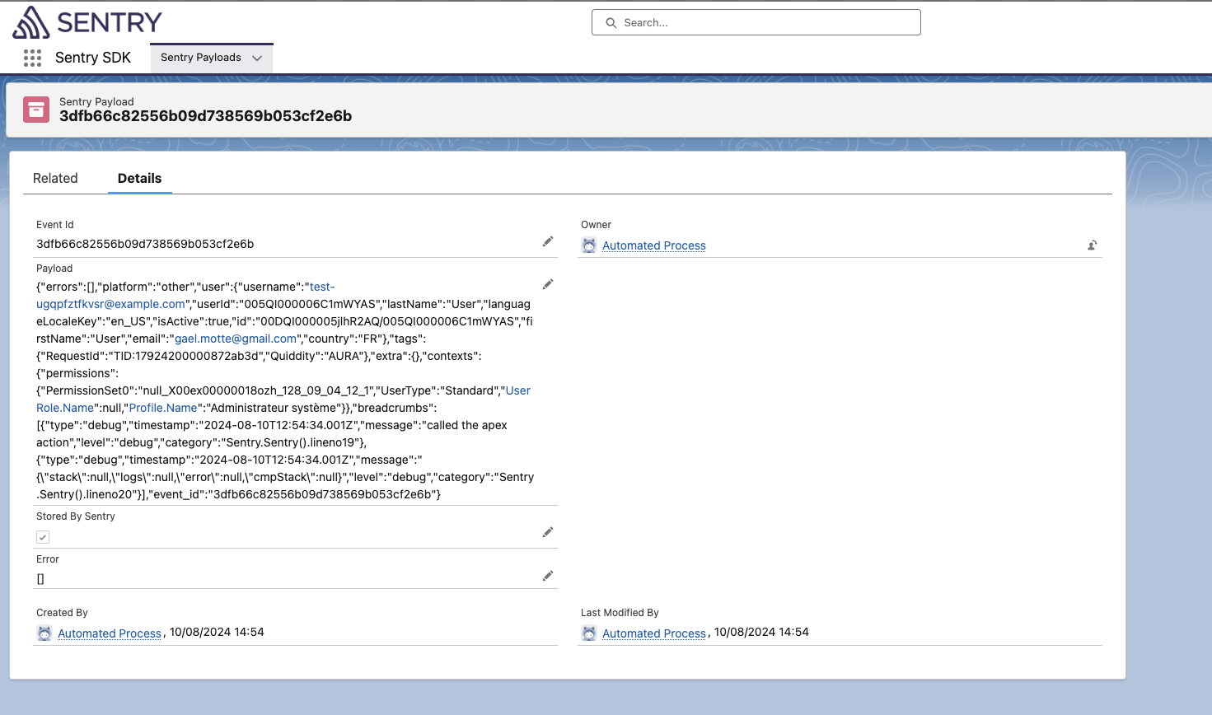Click the Change Owner icon

pyautogui.click(x=1093, y=245)
